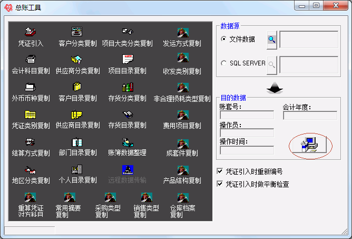Choose 费用项目复制 icon

(x=183, y=115)
